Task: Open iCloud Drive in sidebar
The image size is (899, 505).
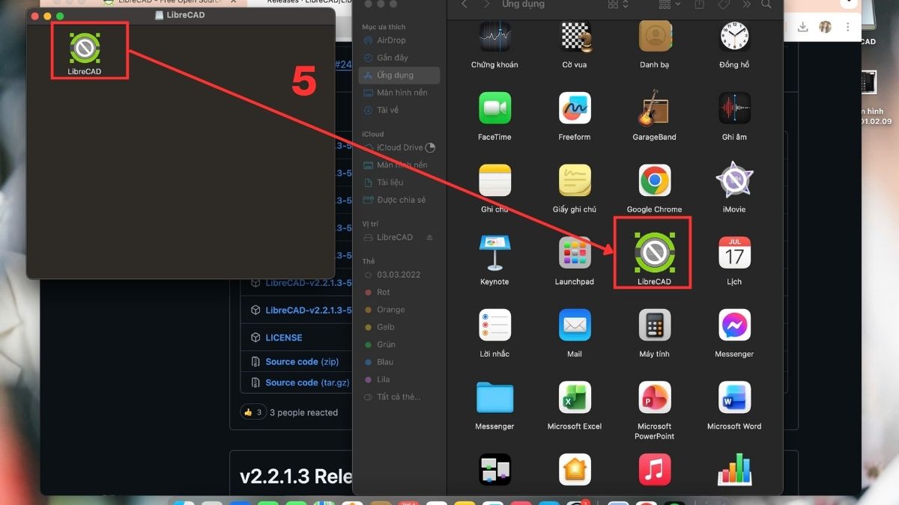Action: pos(399,147)
